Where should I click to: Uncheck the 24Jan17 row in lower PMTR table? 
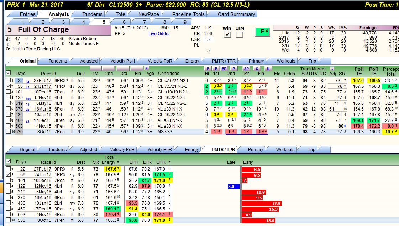(9, 175)
